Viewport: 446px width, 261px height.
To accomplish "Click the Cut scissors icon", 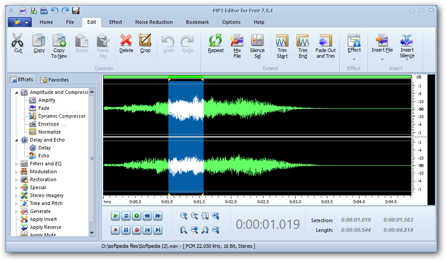I will pyautogui.click(x=17, y=40).
